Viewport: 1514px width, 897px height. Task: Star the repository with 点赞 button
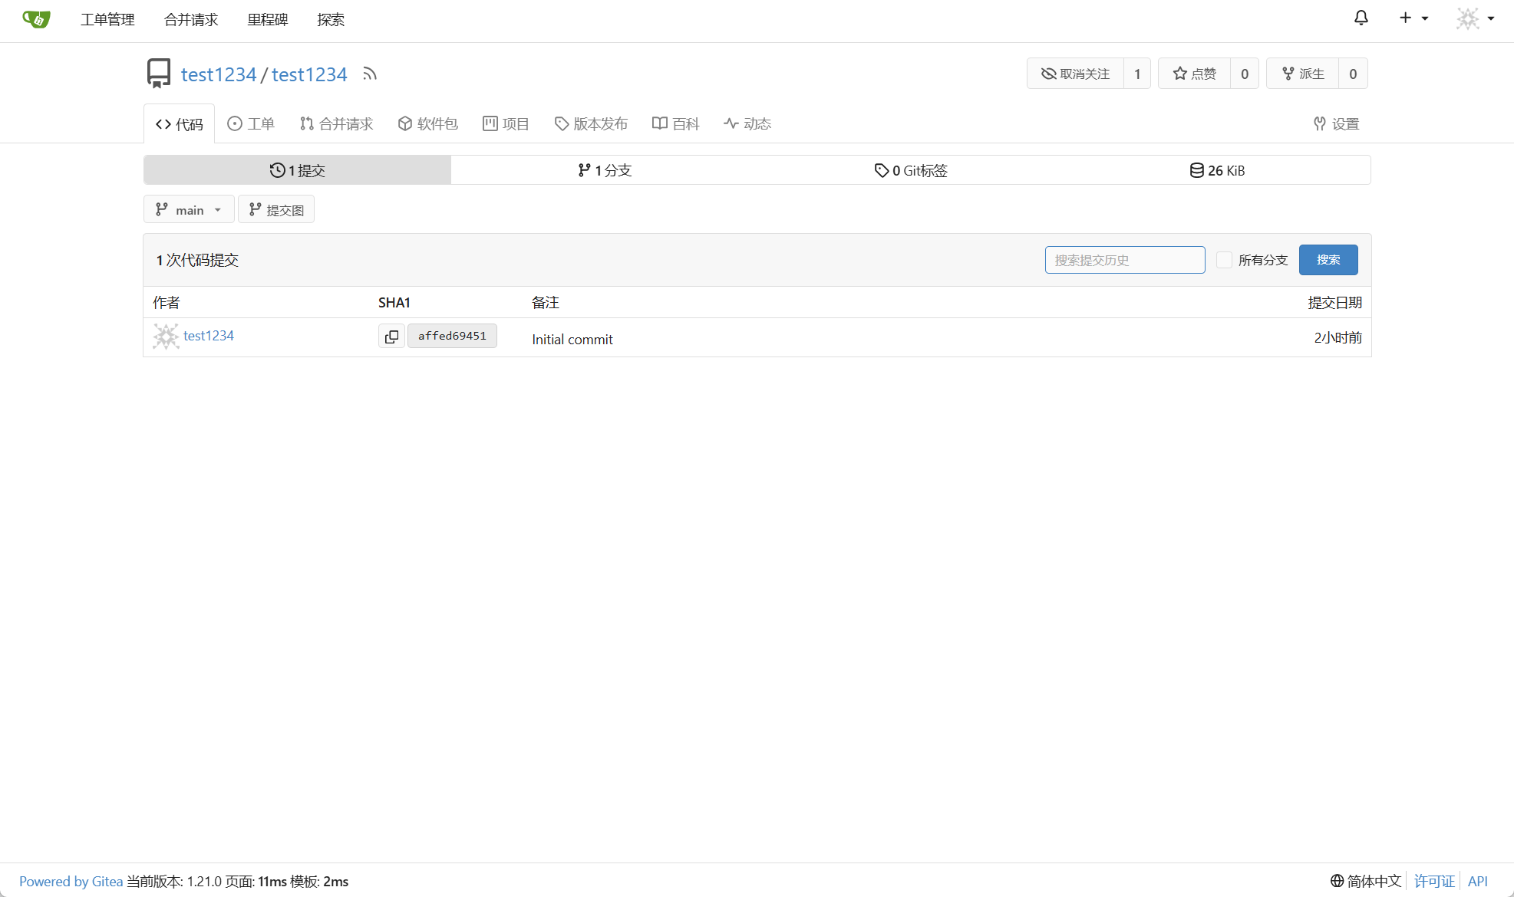(1194, 74)
